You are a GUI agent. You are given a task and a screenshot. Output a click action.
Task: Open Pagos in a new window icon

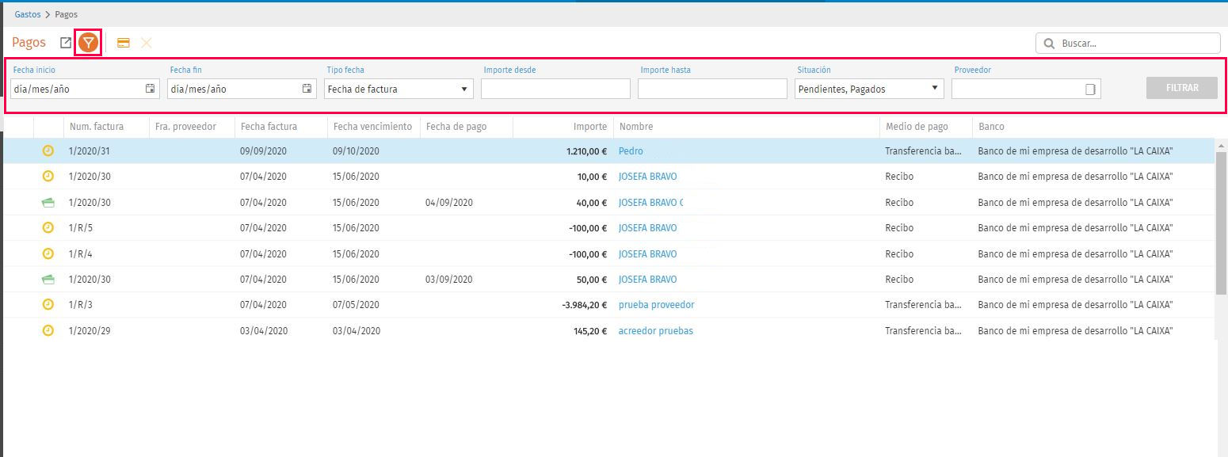click(x=66, y=43)
